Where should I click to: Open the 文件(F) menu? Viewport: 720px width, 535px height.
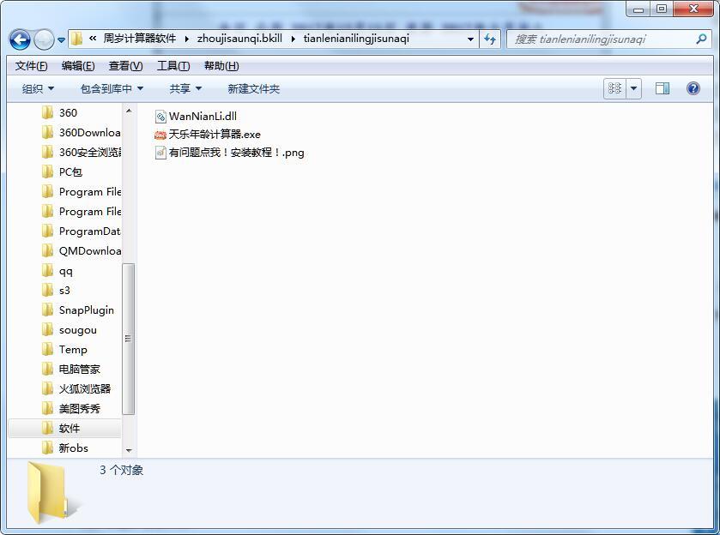[x=31, y=66]
